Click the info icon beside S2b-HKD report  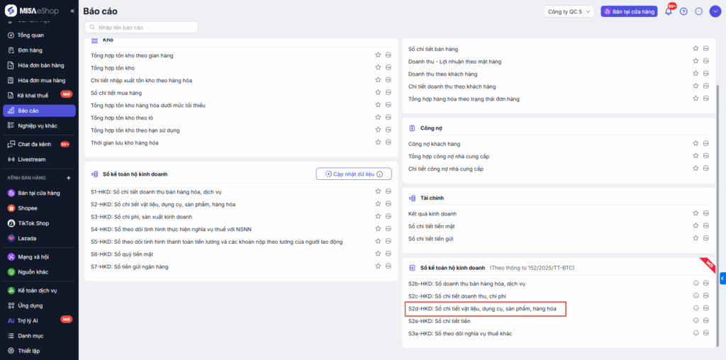[696, 283]
